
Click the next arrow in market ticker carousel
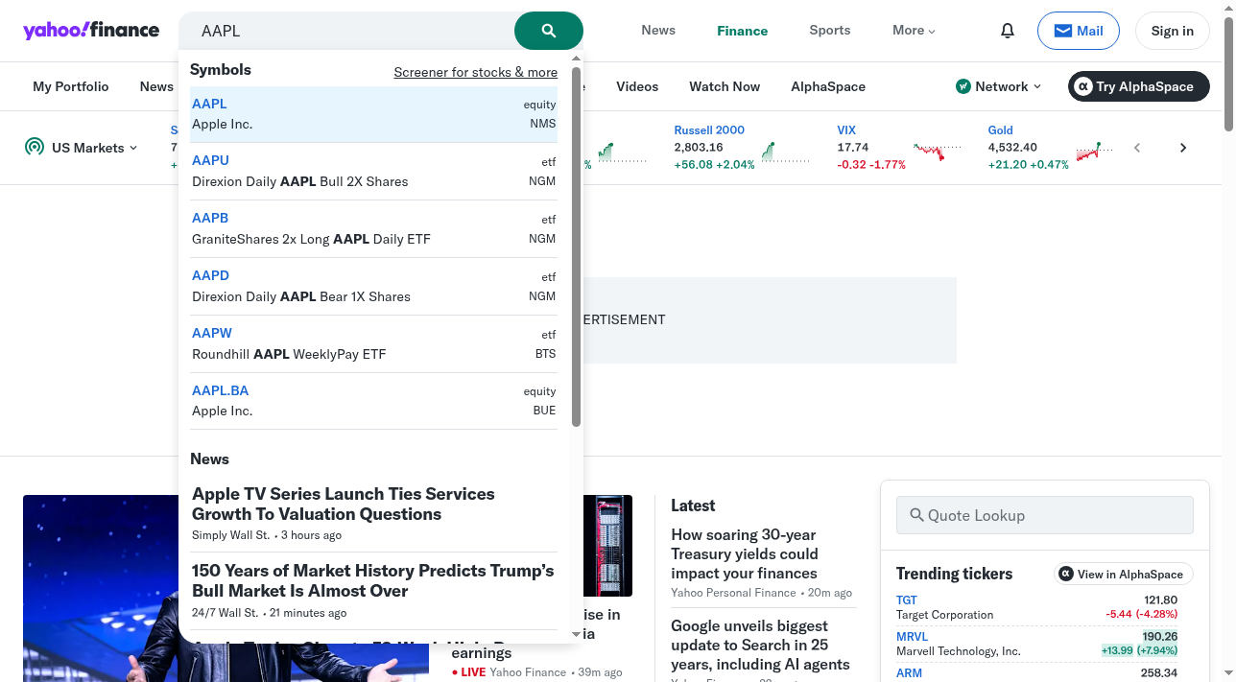[1183, 148]
